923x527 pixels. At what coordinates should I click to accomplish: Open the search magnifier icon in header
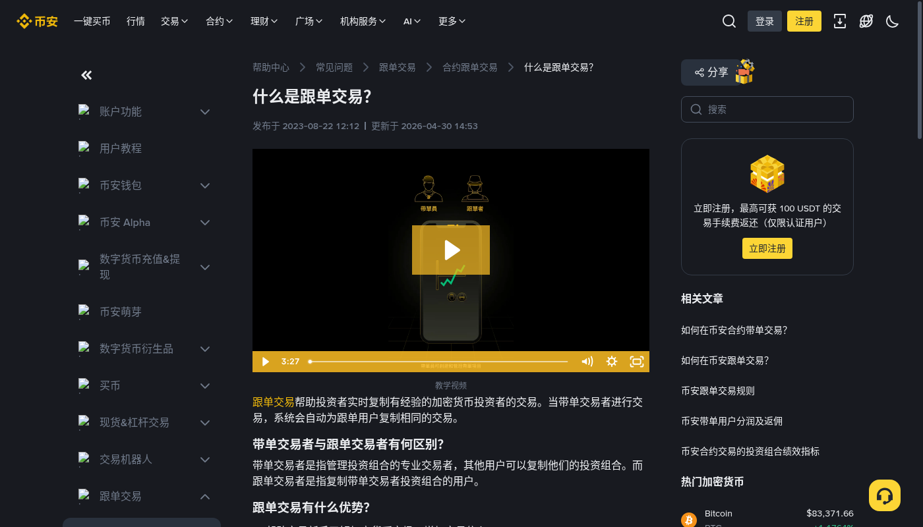click(x=729, y=21)
